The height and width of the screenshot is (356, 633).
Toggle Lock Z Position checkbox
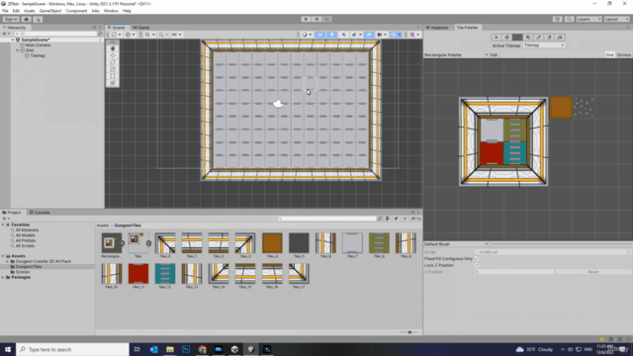point(477,265)
